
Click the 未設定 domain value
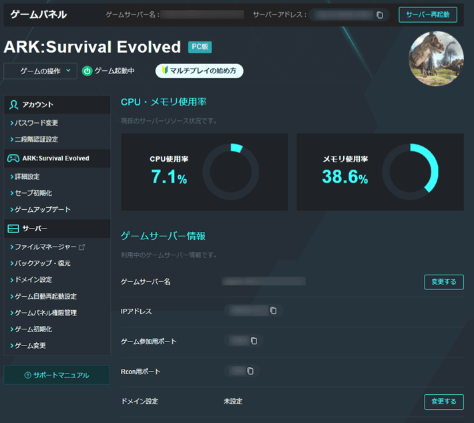pyautogui.click(x=233, y=402)
